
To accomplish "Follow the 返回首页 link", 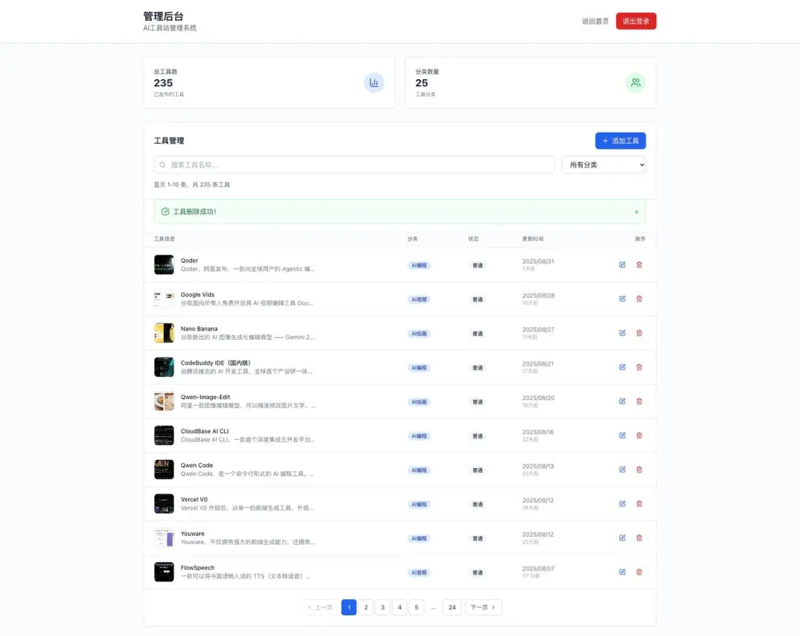I will (596, 21).
